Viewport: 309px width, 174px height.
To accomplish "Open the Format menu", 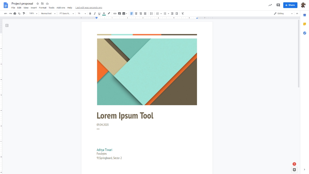I will (42, 8).
